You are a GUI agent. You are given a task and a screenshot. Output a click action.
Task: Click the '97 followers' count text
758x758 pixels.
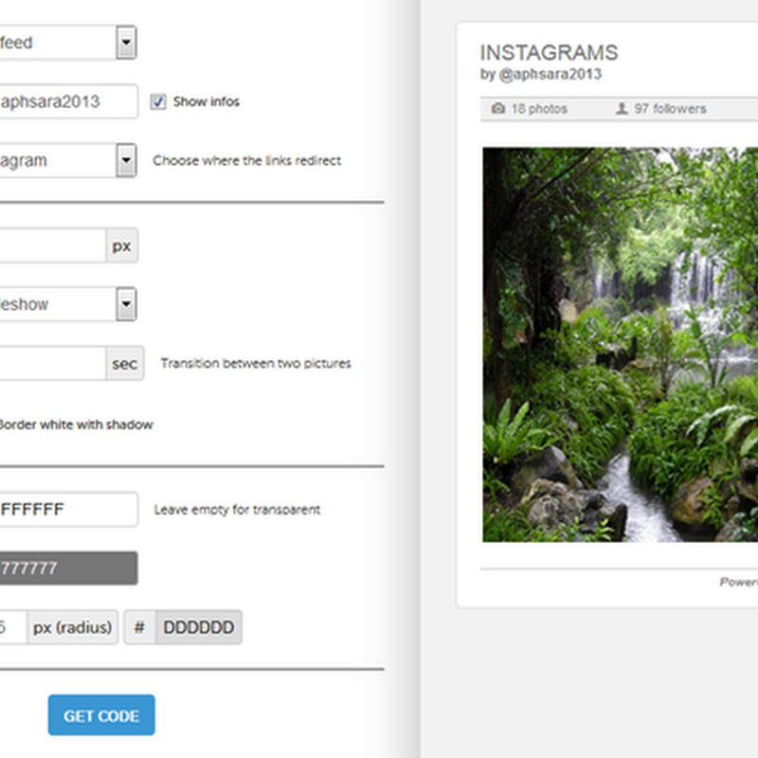670,109
